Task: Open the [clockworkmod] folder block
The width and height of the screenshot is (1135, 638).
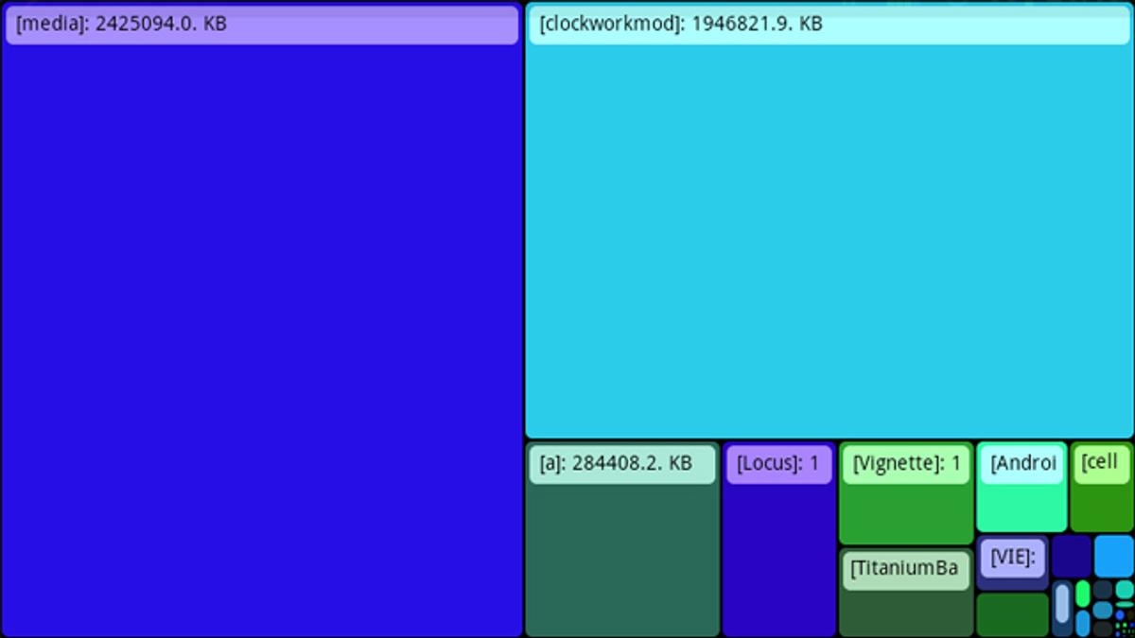Action: click(x=829, y=220)
